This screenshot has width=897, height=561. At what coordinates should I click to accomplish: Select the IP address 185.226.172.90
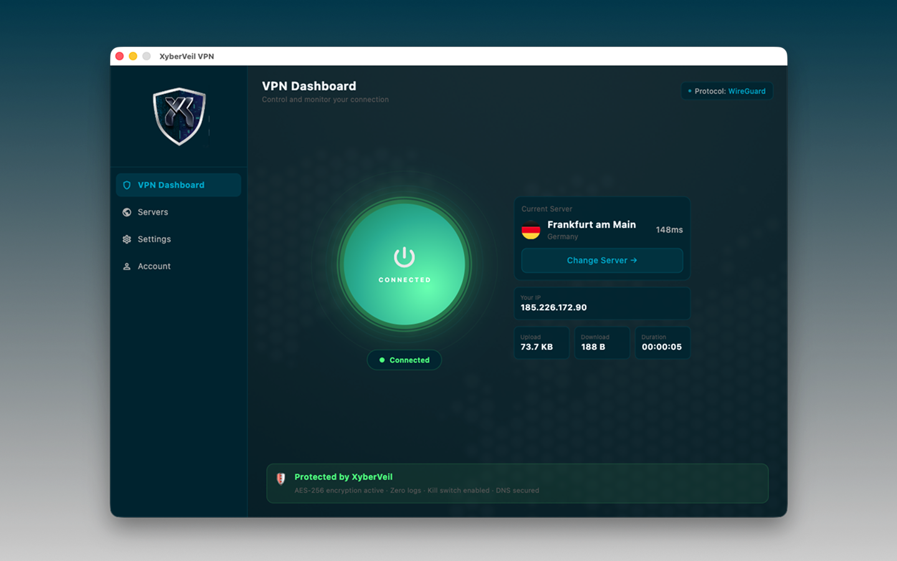(554, 307)
